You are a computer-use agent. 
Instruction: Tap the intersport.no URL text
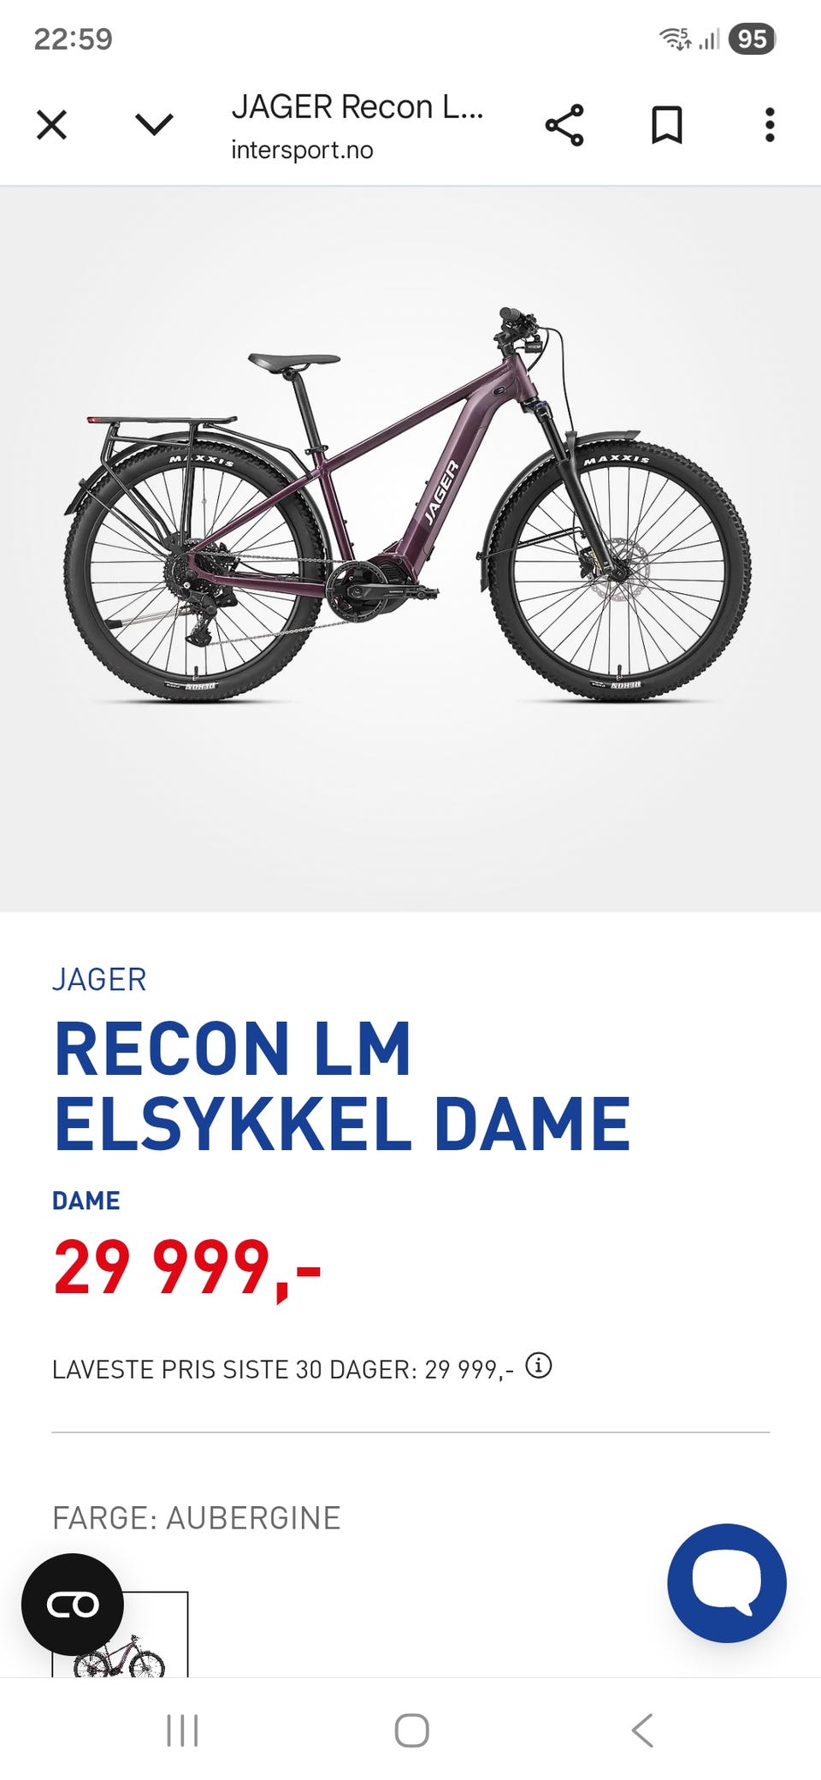302,150
